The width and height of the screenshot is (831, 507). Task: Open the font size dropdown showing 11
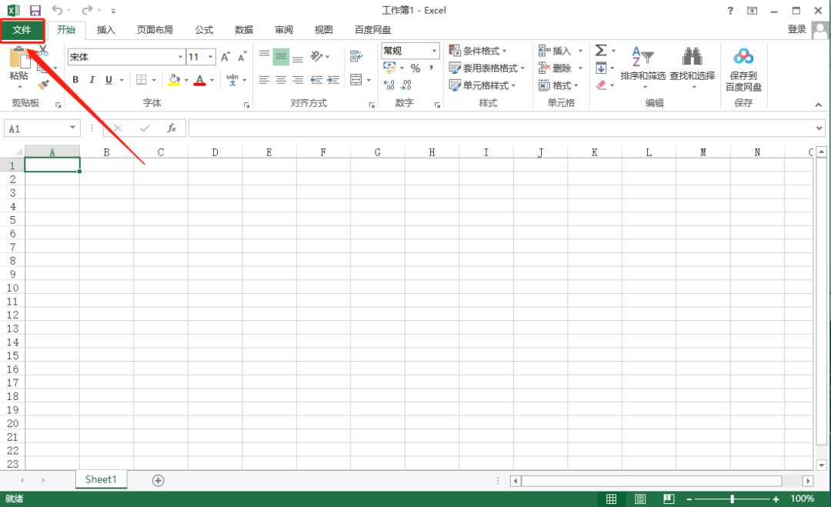(x=210, y=57)
